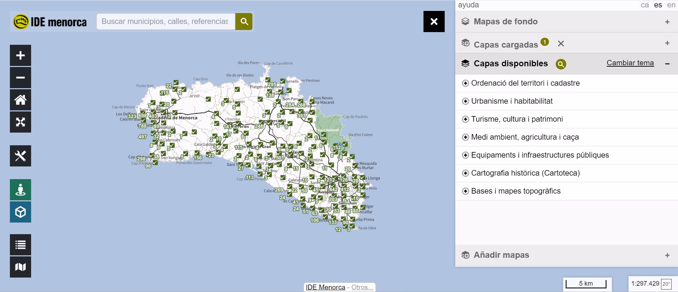
Task: Expand the Mapas de fondo section
Action: (x=667, y=22)
